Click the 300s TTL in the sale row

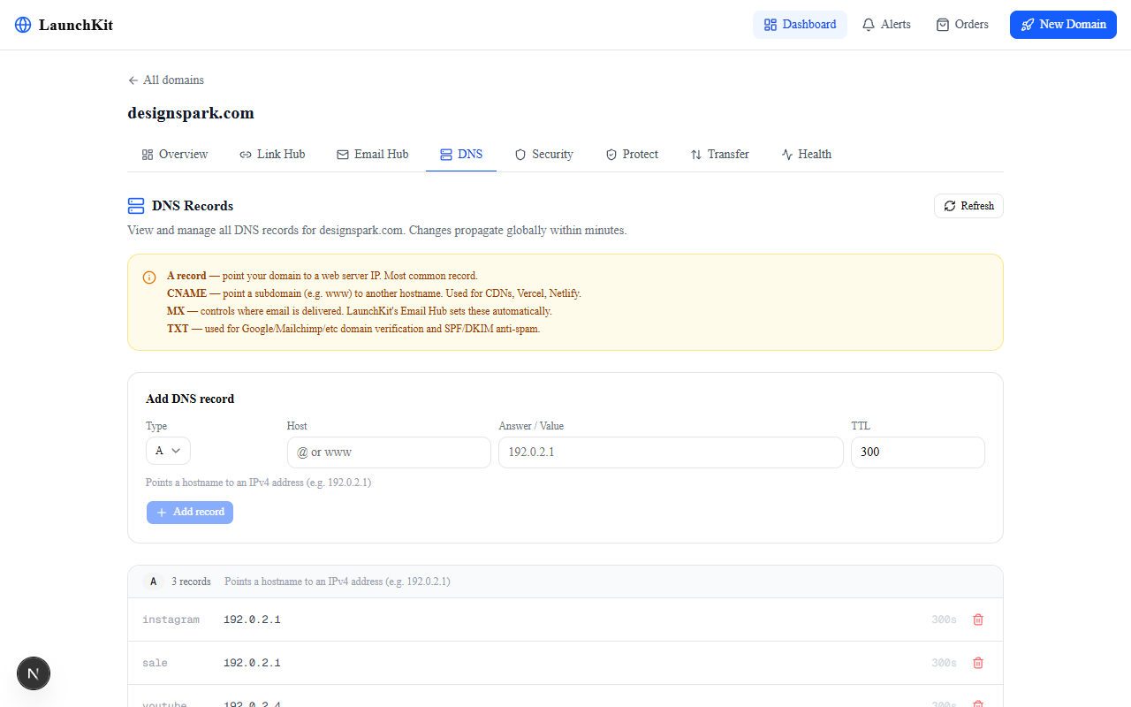[x=944, y=663]
